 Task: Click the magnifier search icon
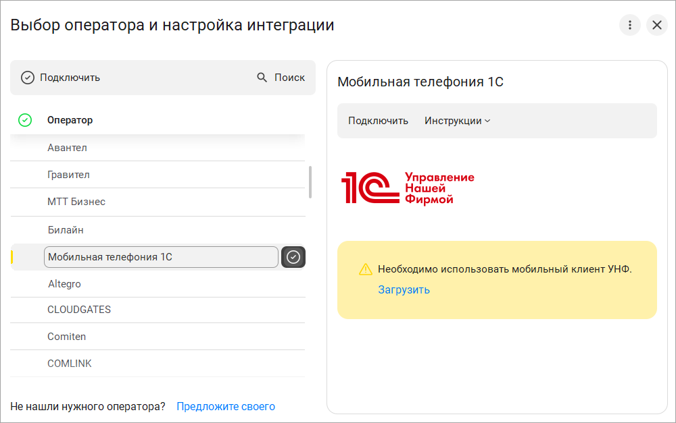coord(262,78)
